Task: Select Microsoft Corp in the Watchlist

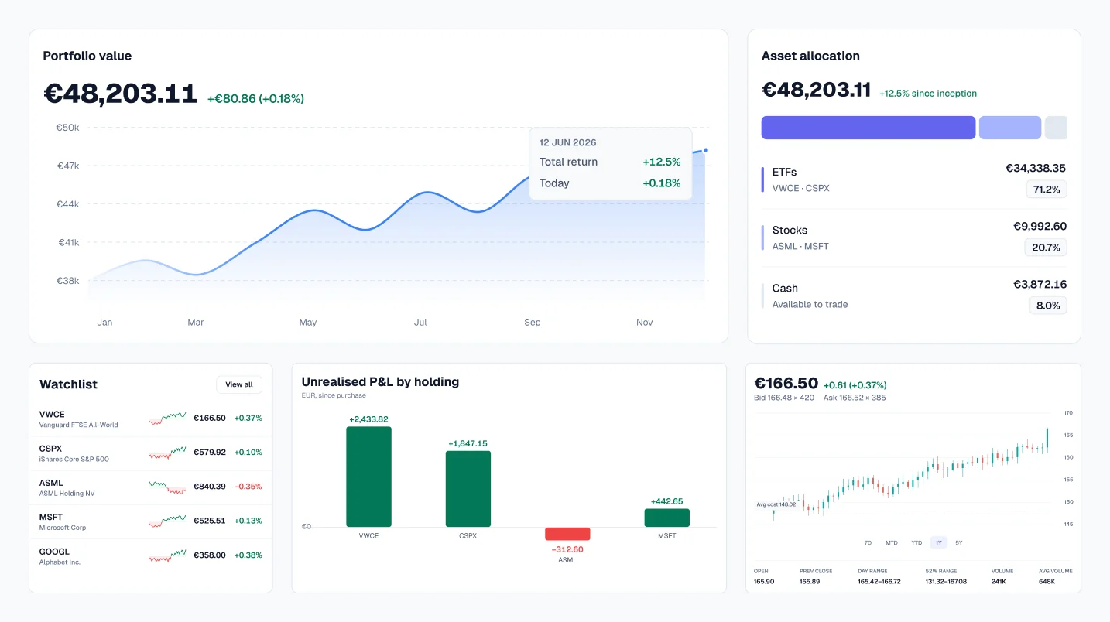Action: pos(63,528)
